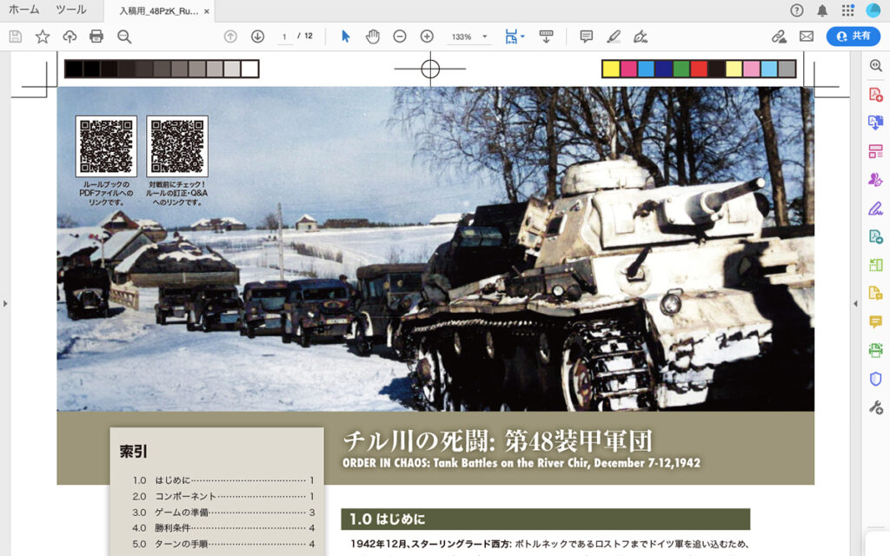Select the Highlight text pen tool
The image size is (890, 556).
(614, 36)
